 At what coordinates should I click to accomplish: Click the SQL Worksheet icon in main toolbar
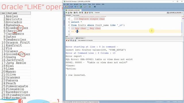[90, 7]
